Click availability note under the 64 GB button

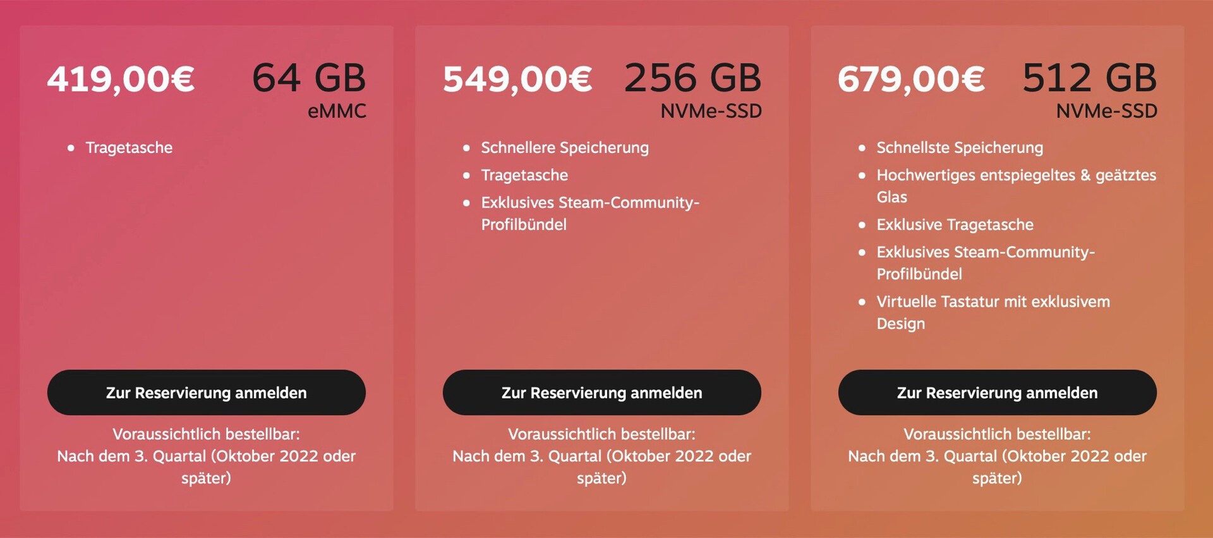(x=206, y=456)
